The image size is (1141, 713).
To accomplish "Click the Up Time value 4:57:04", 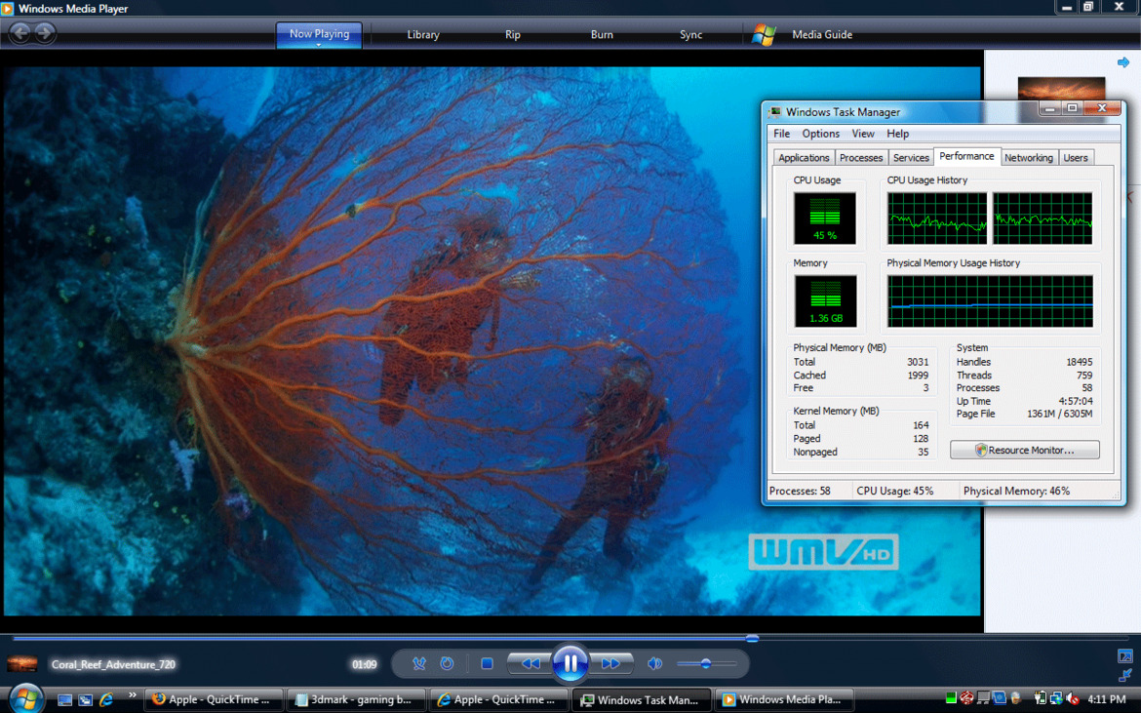I will [1076, 401].
